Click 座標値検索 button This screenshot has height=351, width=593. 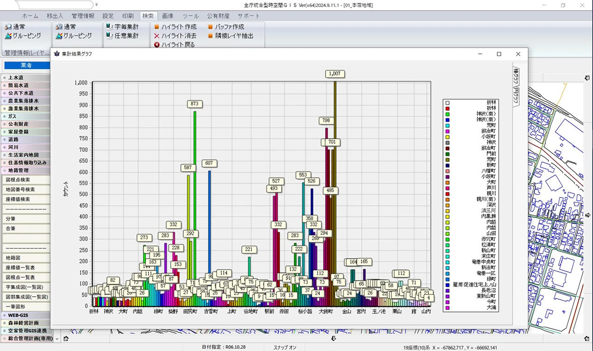[x=26, y=199]
